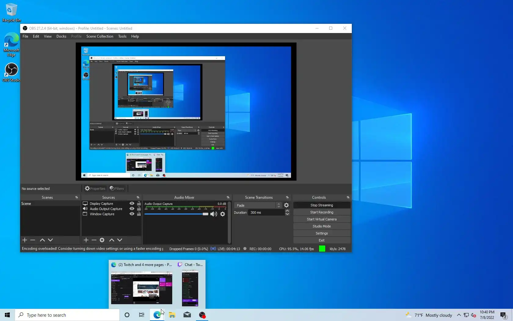Click Stop Streaming

click(322, 205)
